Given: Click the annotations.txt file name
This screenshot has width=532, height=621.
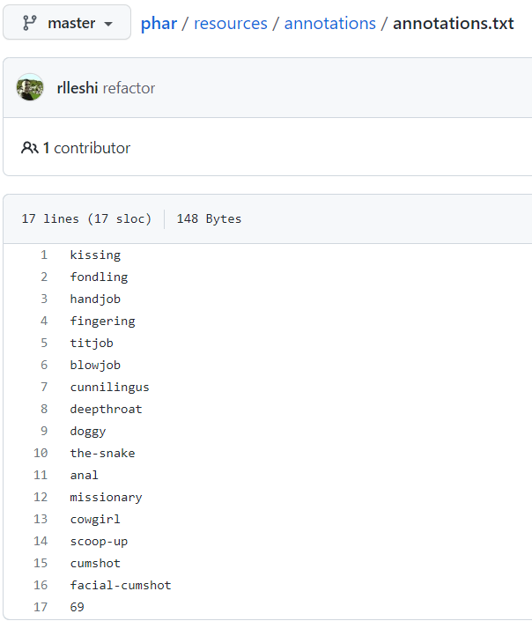Looking at the screenshot, I should coord(453,23).
